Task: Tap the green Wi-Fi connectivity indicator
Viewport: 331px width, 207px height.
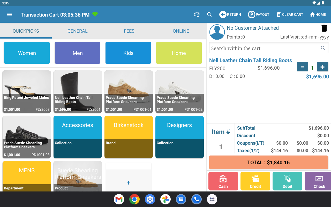Action: coord(95,14)
